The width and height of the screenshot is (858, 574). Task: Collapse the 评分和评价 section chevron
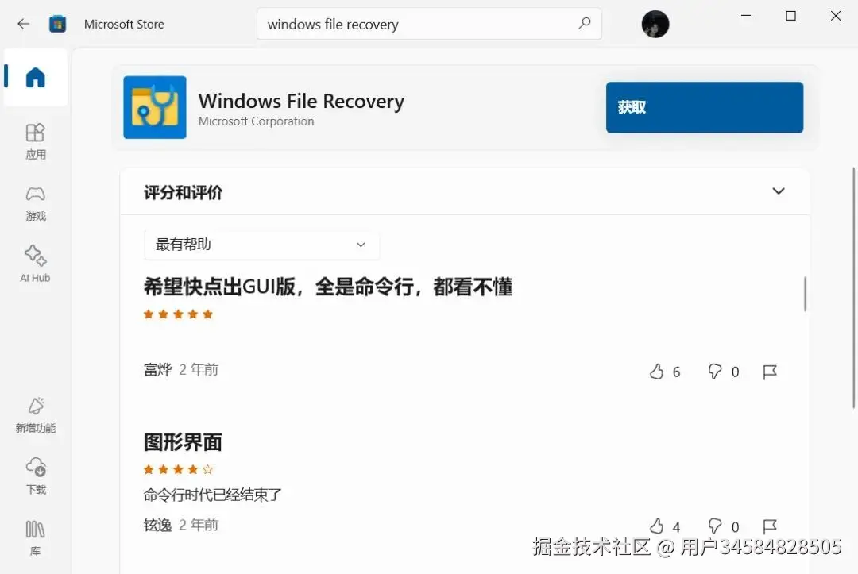pos(778,191)
